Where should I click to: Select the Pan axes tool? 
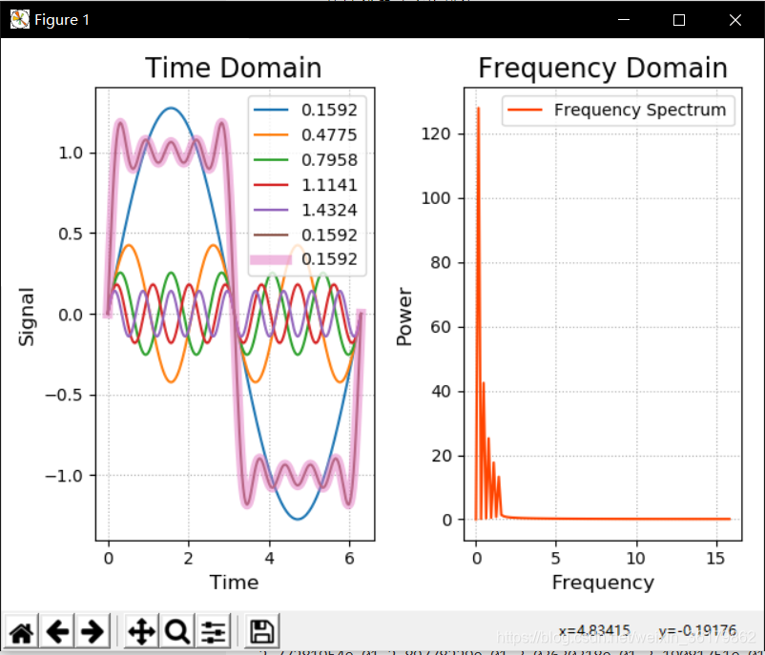point(141,631)
